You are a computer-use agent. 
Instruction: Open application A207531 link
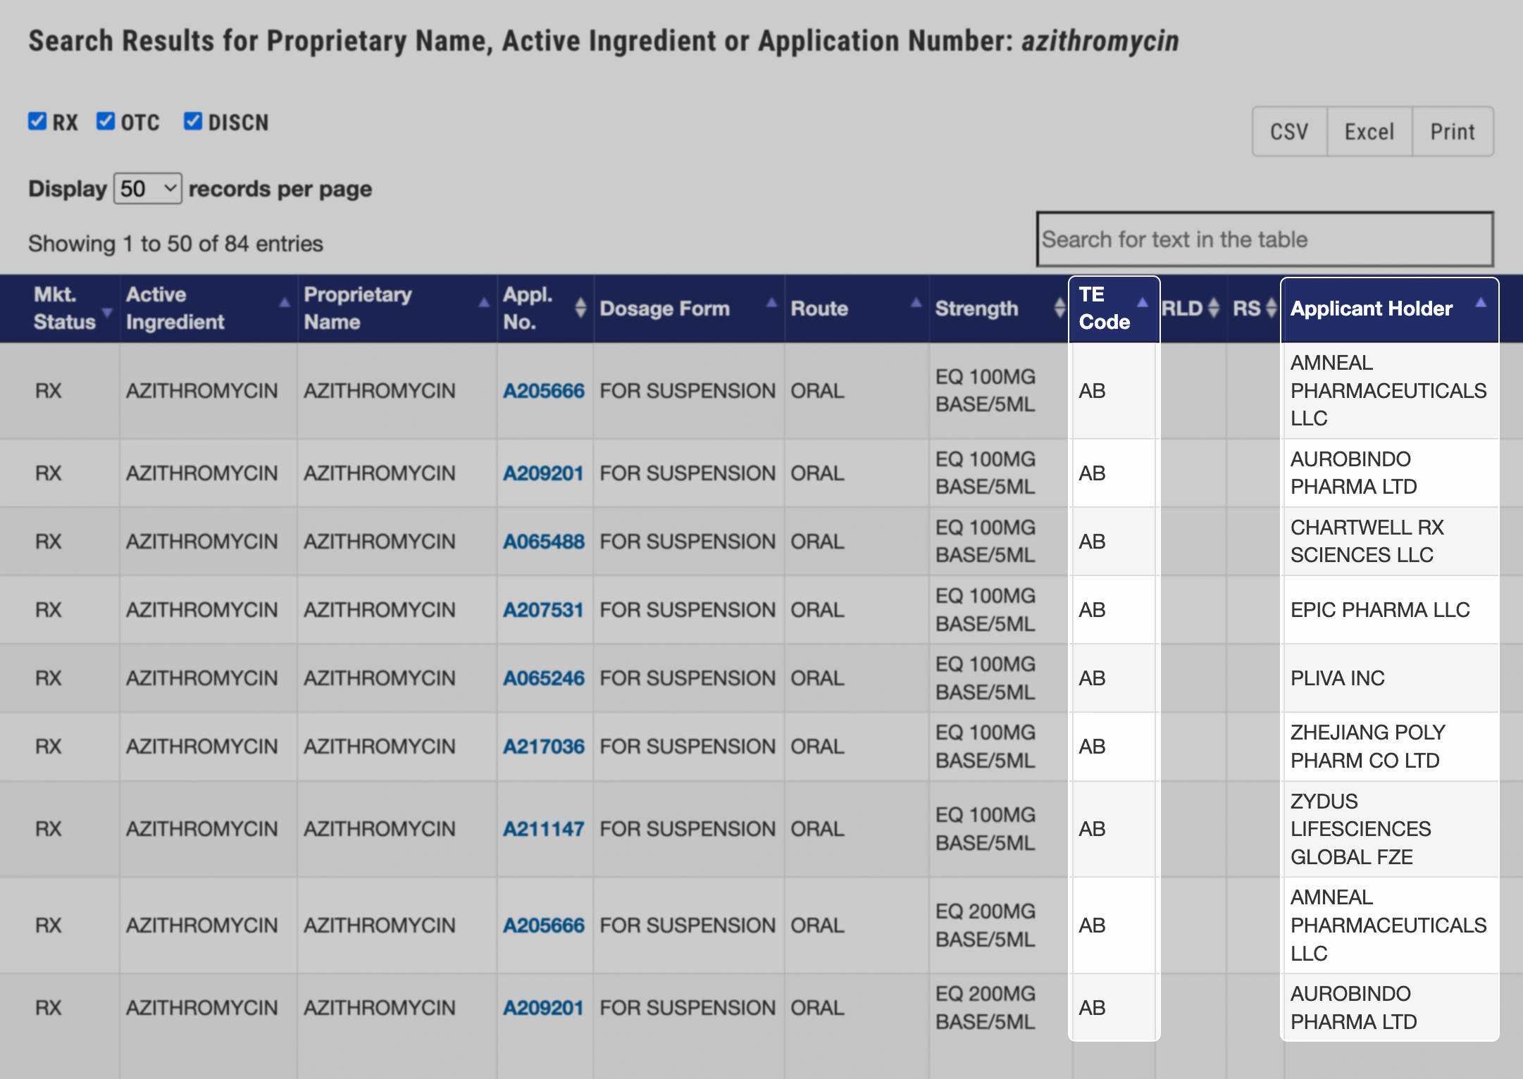[x=543, y=610]
